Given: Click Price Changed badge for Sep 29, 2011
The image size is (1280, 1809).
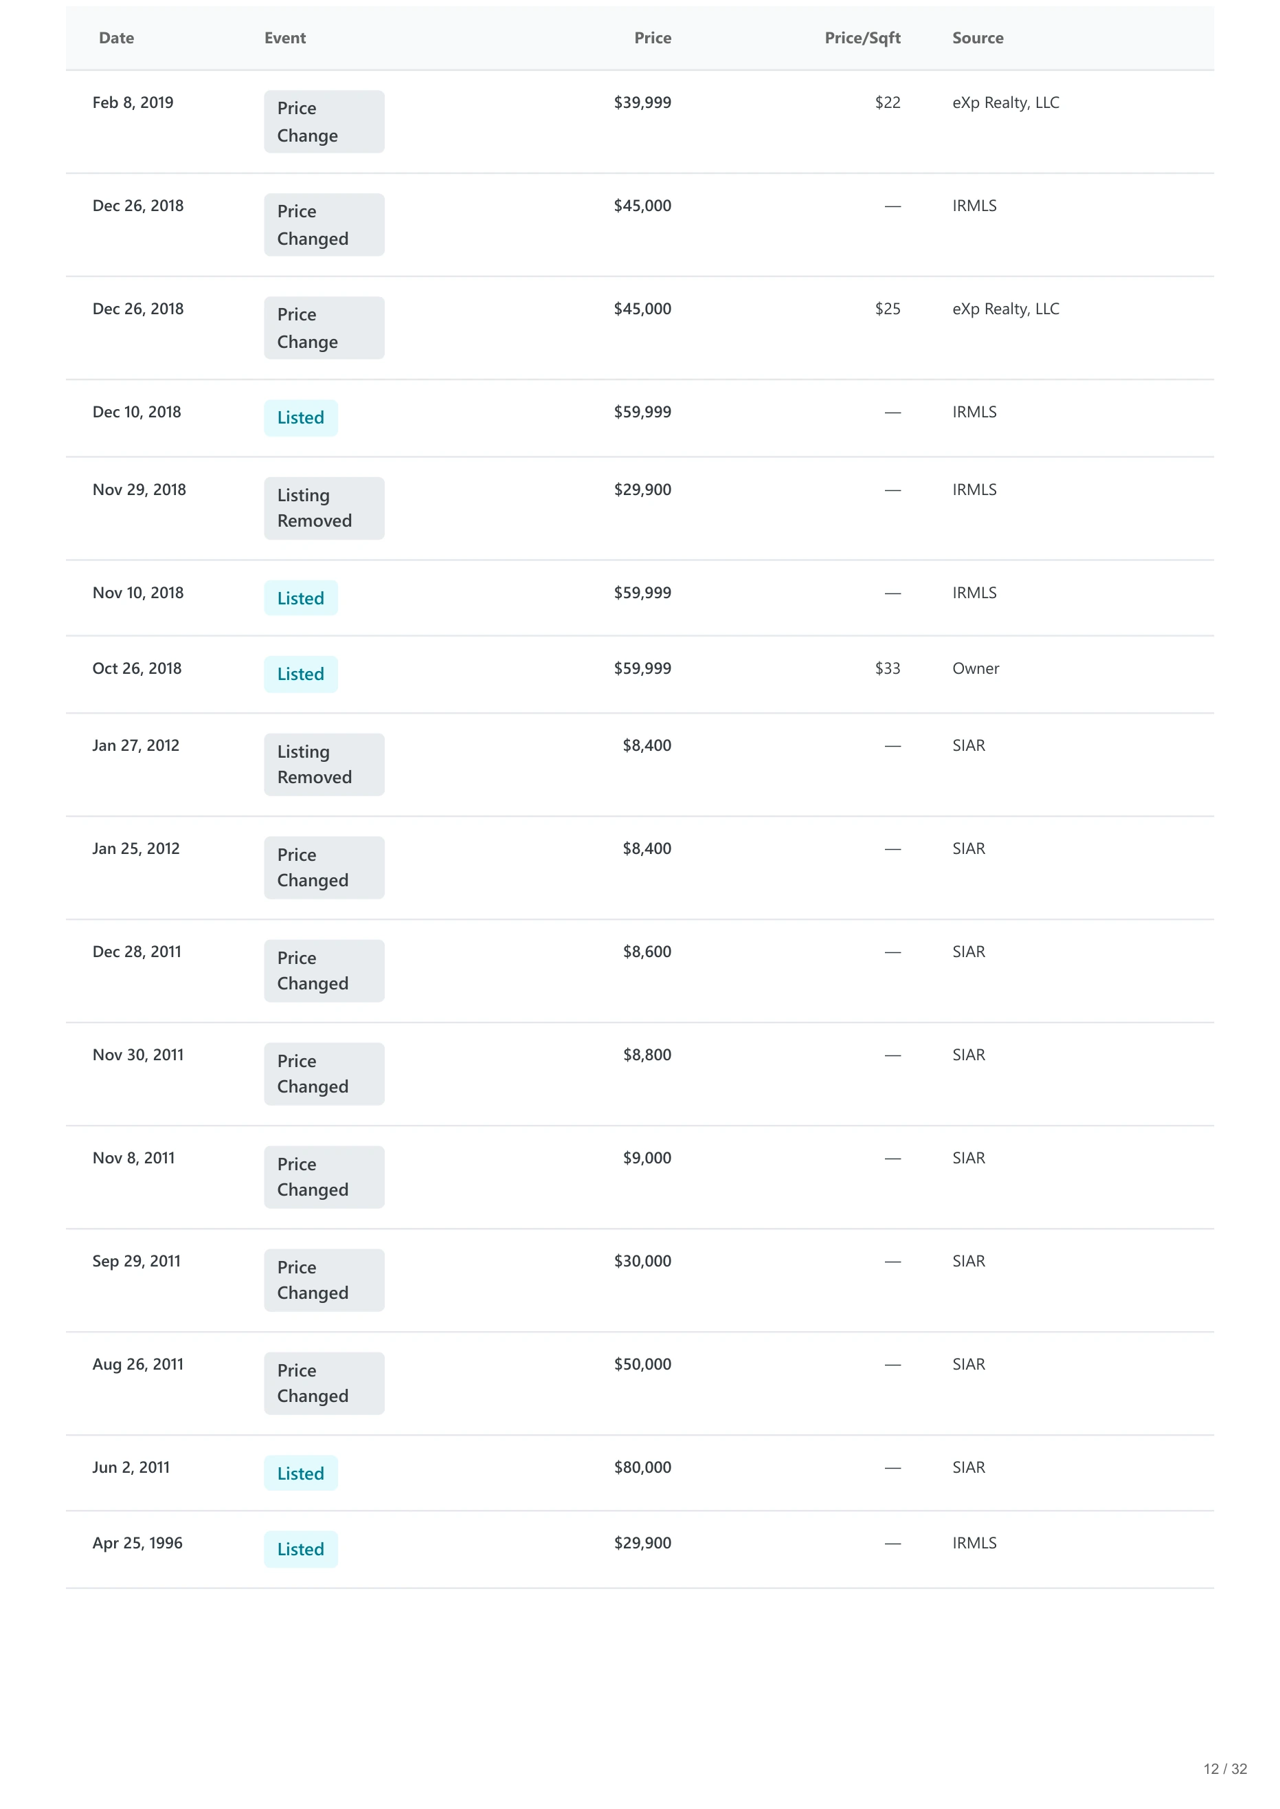Looking at the screenshot, I should click(324, 1280).
